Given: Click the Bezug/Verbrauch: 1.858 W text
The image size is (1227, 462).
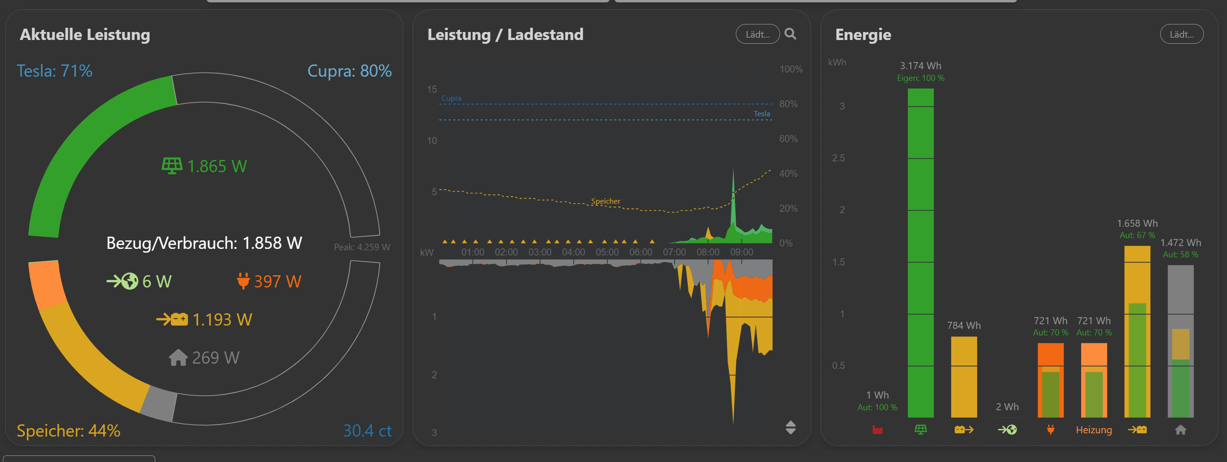Looking at the screenshot, I should 204,243.
